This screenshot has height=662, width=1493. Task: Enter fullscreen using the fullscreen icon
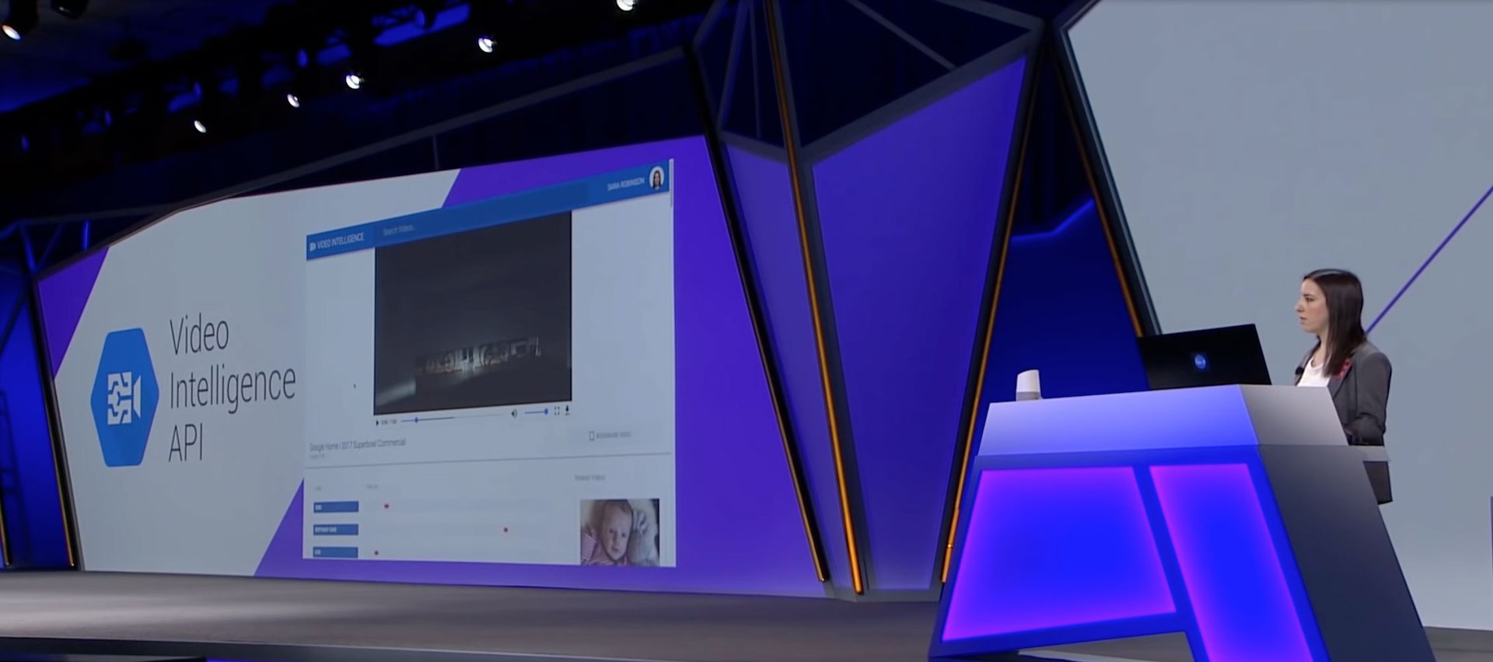(x=557, y=411)
